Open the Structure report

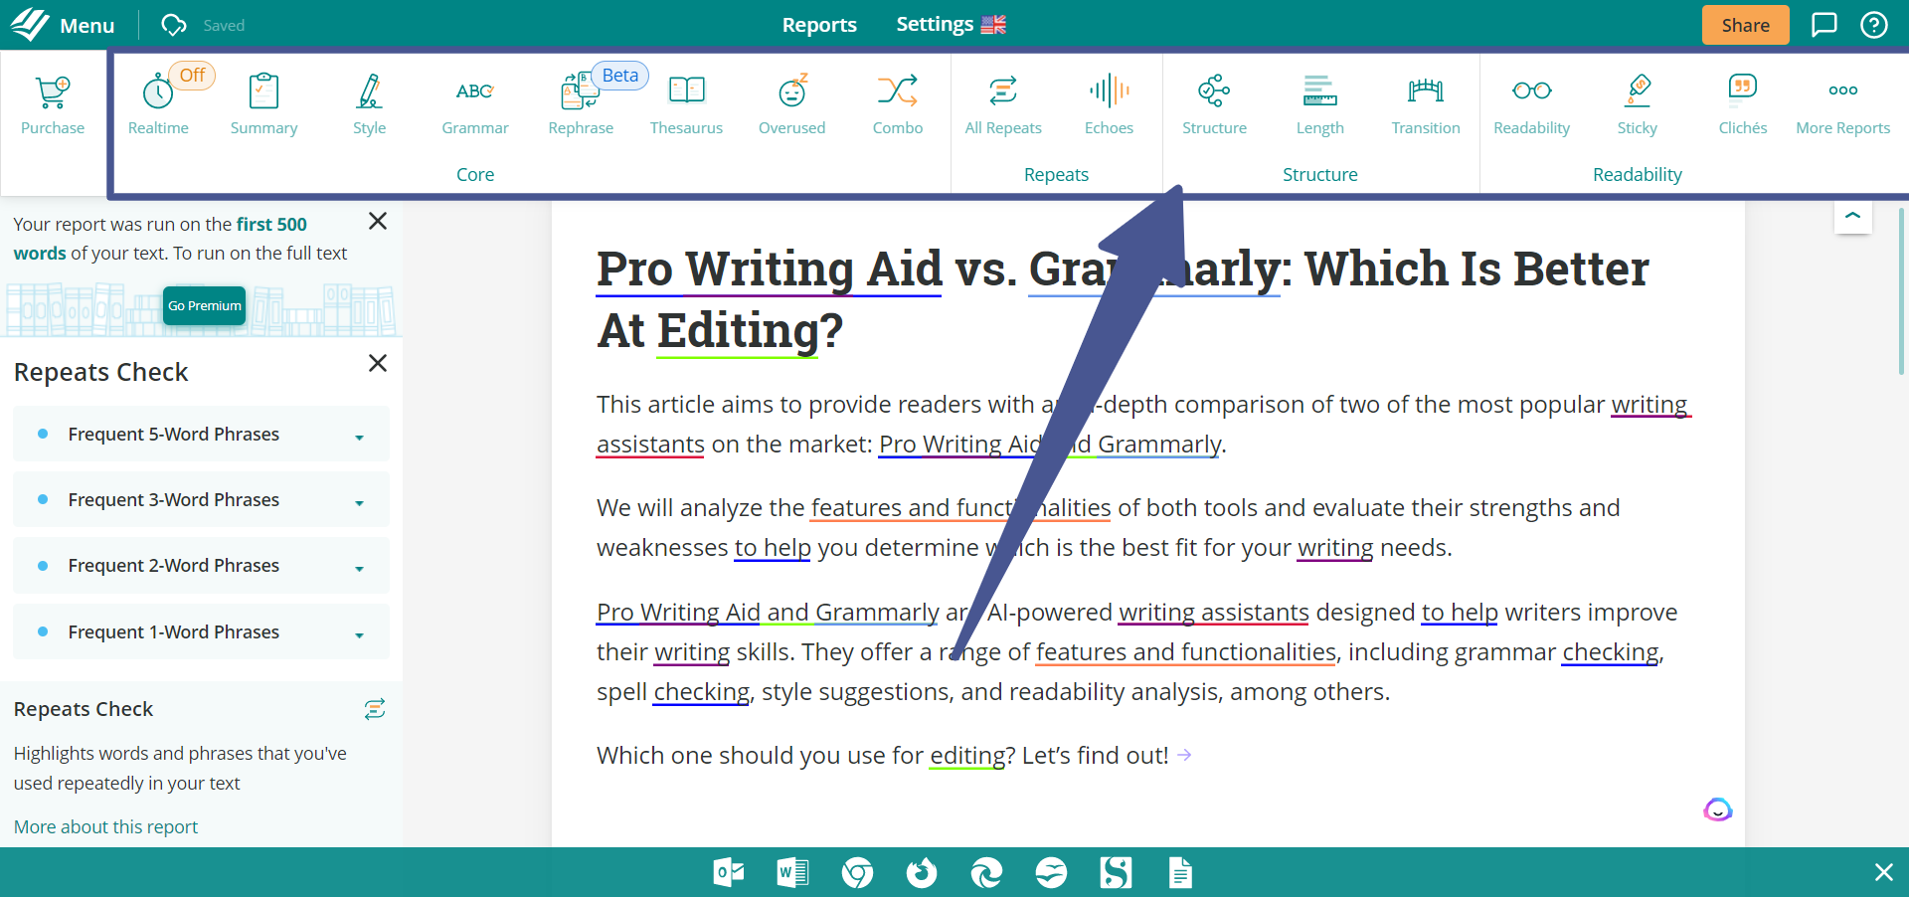coord(1214,103)
